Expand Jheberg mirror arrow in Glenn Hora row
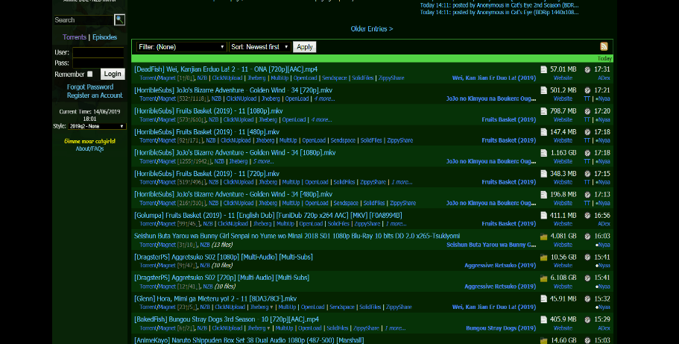Image resolution: width=679 pixels, height=344 pixels. tap(271, 307)
